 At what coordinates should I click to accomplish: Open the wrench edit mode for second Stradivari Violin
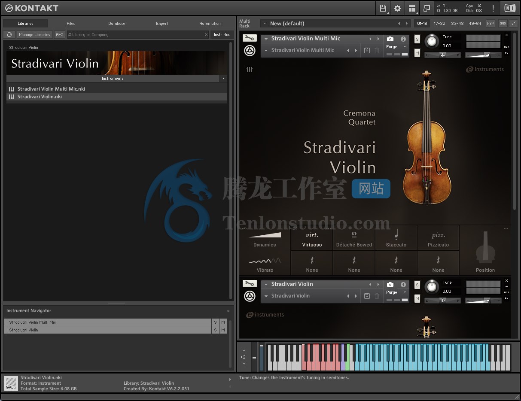[x=250, y=284]
